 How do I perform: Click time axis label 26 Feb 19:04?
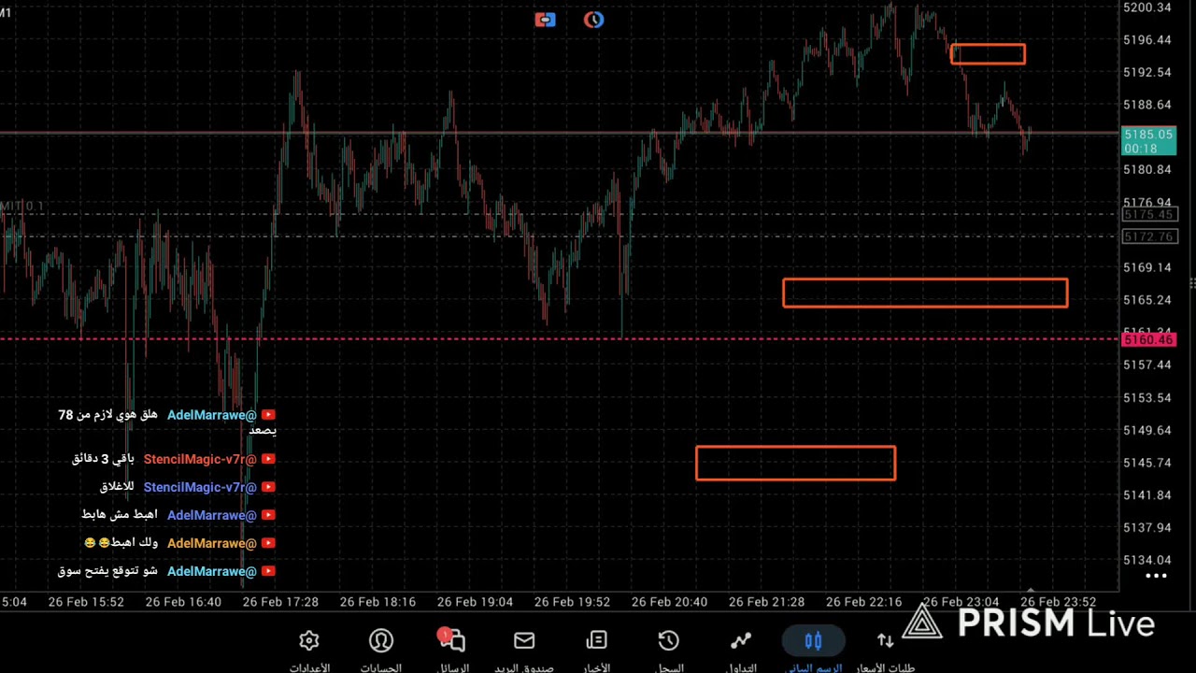475,602
